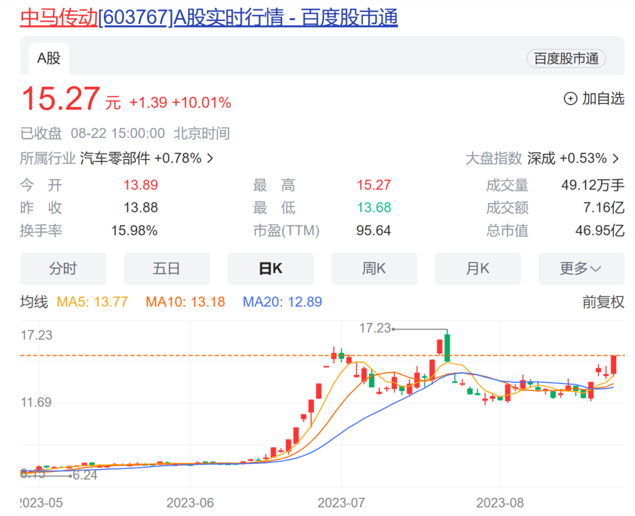
Task: Click the 2023-07 date axis label
Action: (341, 502)
